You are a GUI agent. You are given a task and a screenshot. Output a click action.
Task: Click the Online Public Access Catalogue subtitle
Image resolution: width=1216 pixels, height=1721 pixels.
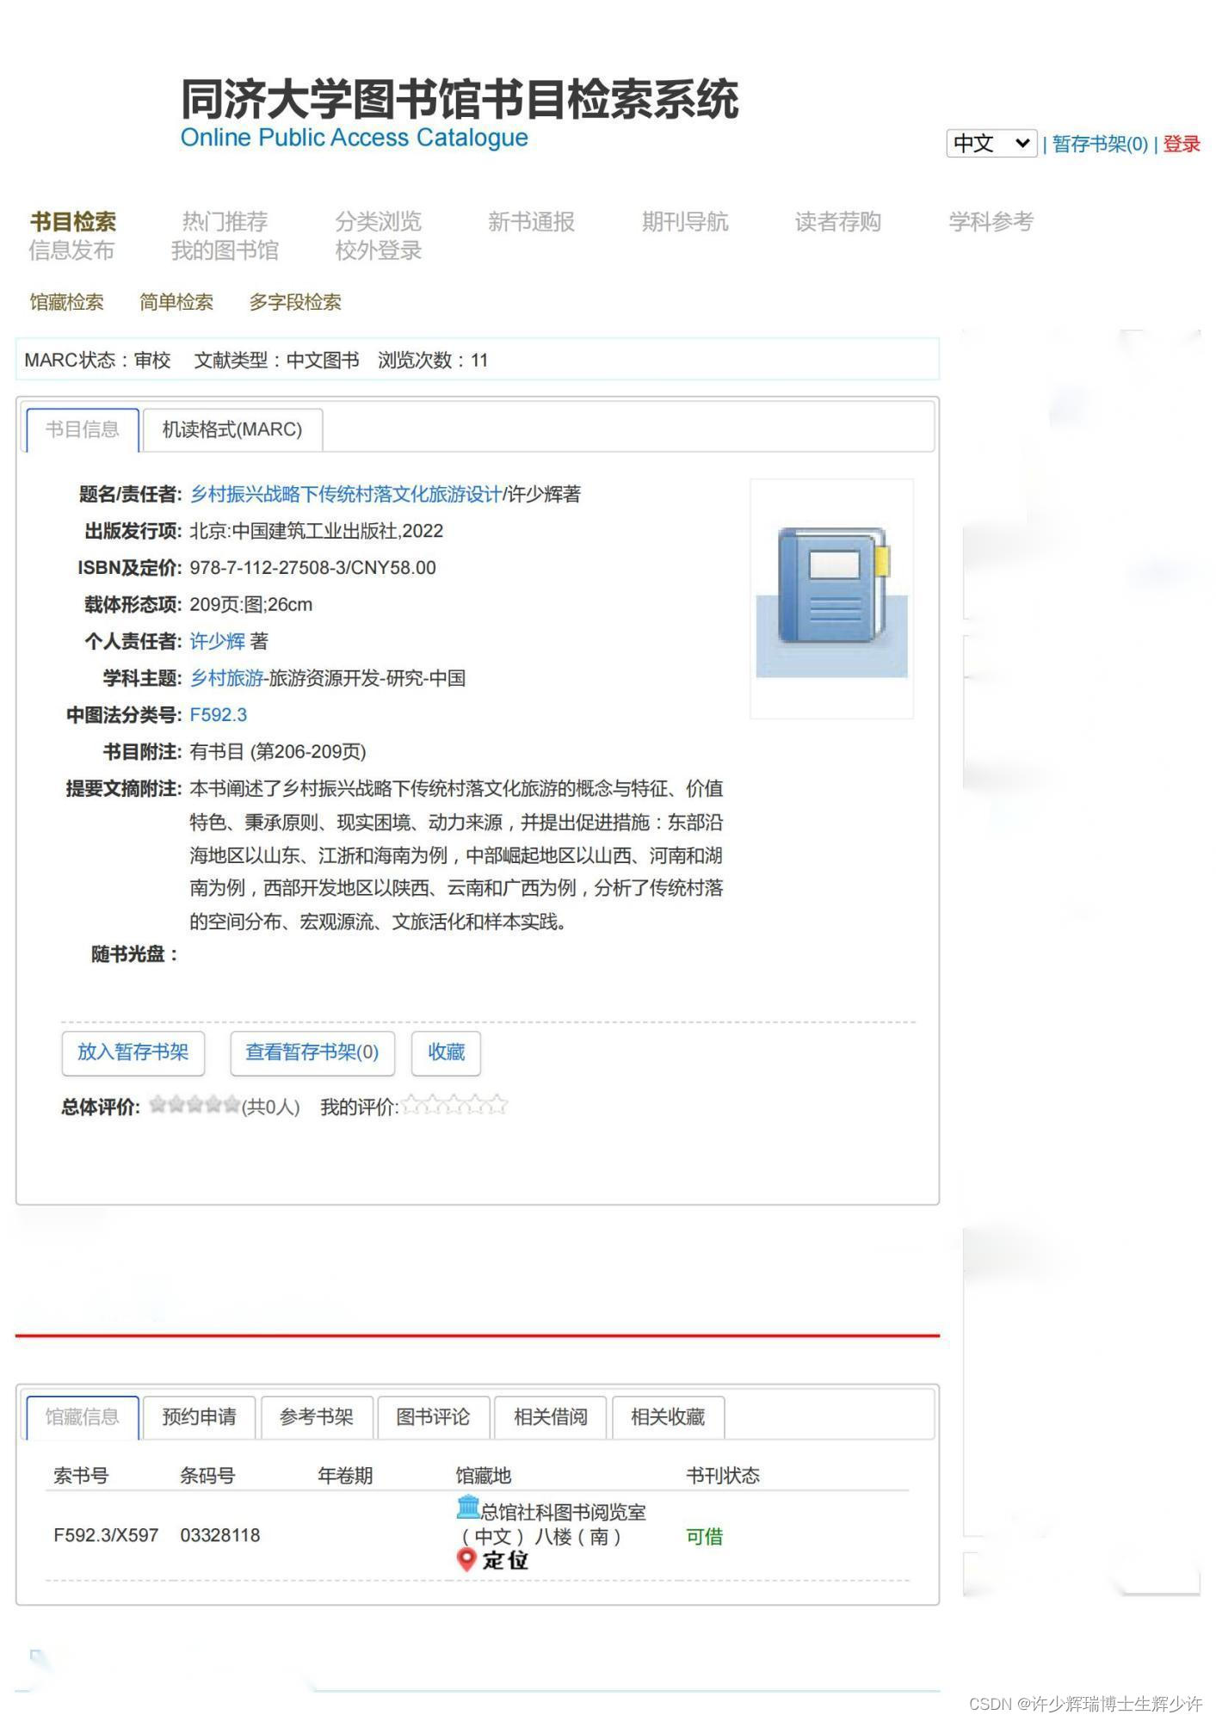354,138
